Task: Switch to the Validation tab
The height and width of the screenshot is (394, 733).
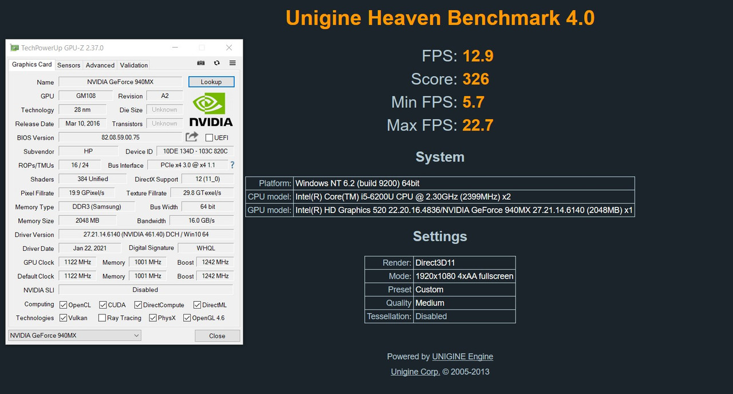Action: (x=134, y=65)
